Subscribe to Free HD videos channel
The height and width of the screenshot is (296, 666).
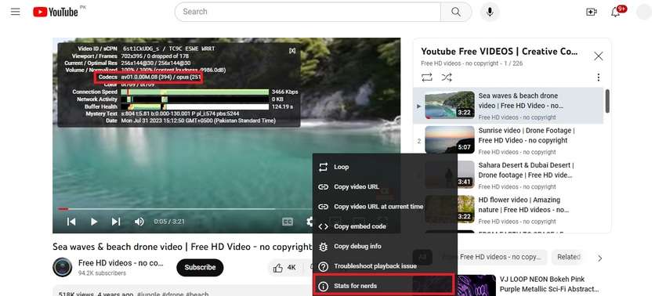tap(200, 268)
